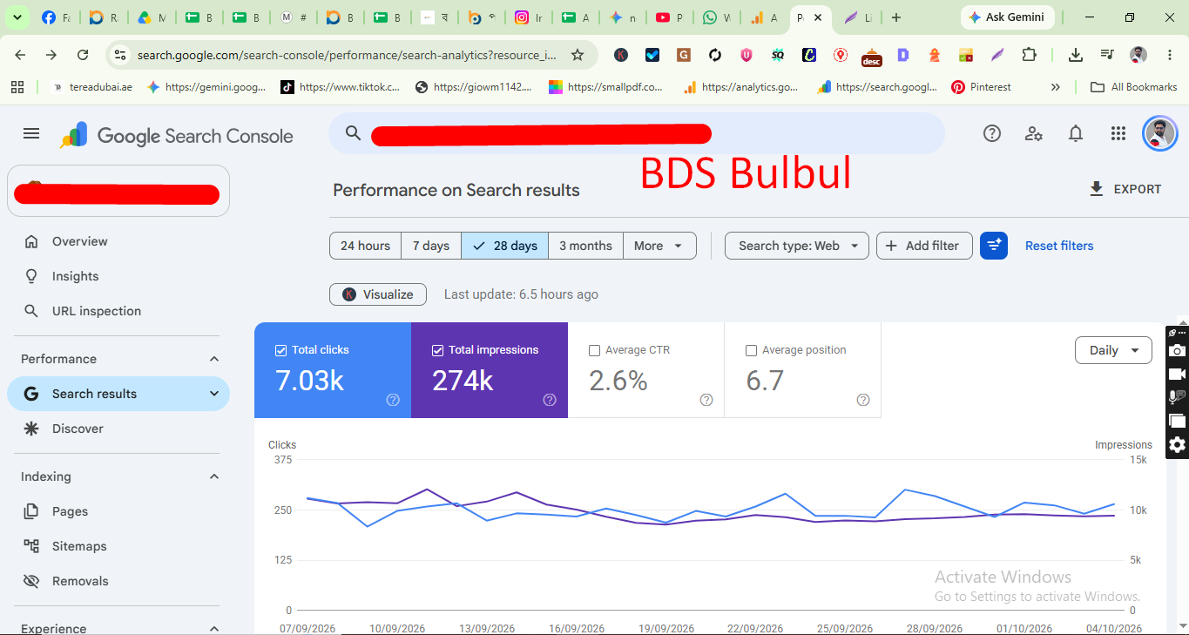The image size is (1189, 635).
Task: Click the Ask Gemini button
Action: 1008,17
